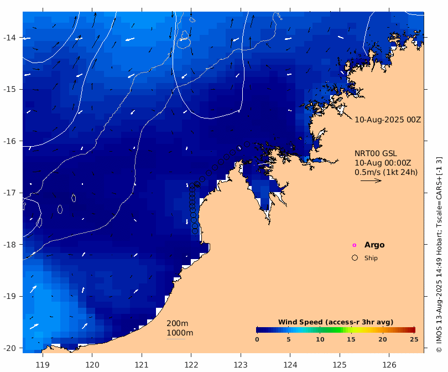Click the '10-Aug 00:00Z' text line
Screen dimensions: 448x372
[x=383, y=163]
